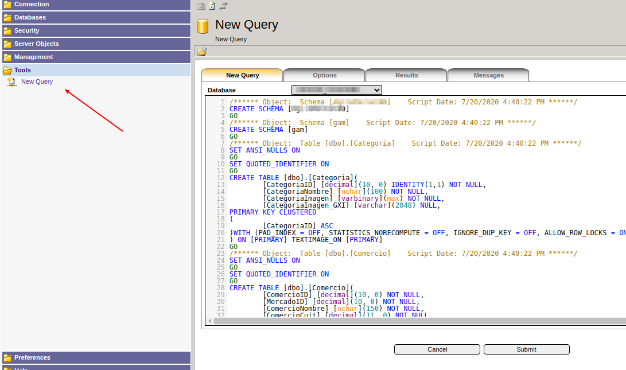
Task: Expand the Security sidebar section
Action: (96, 31)
